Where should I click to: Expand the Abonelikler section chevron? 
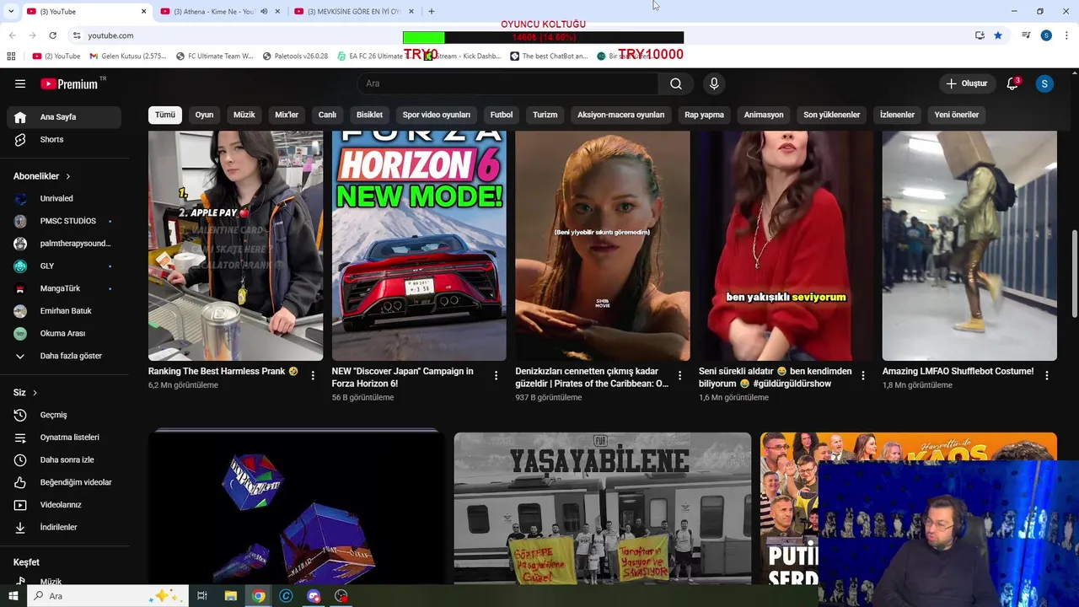(68, 176)
